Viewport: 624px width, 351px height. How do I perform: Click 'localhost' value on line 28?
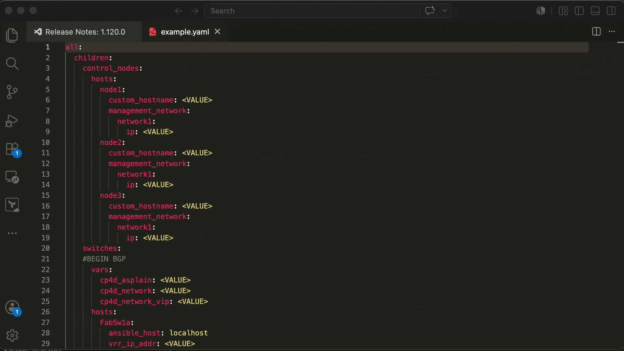coord(189,333)
